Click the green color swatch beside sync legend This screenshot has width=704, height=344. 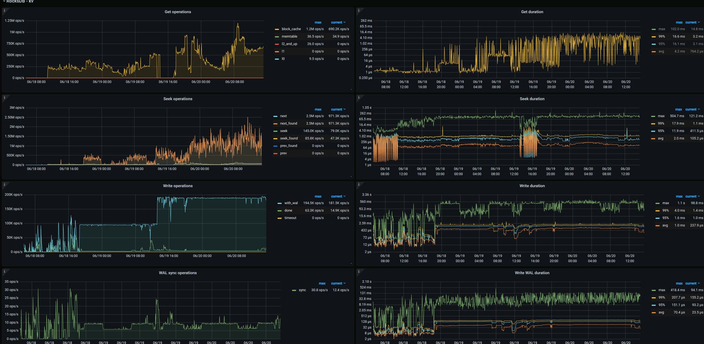pyautogui.click(x=294, y=290)
